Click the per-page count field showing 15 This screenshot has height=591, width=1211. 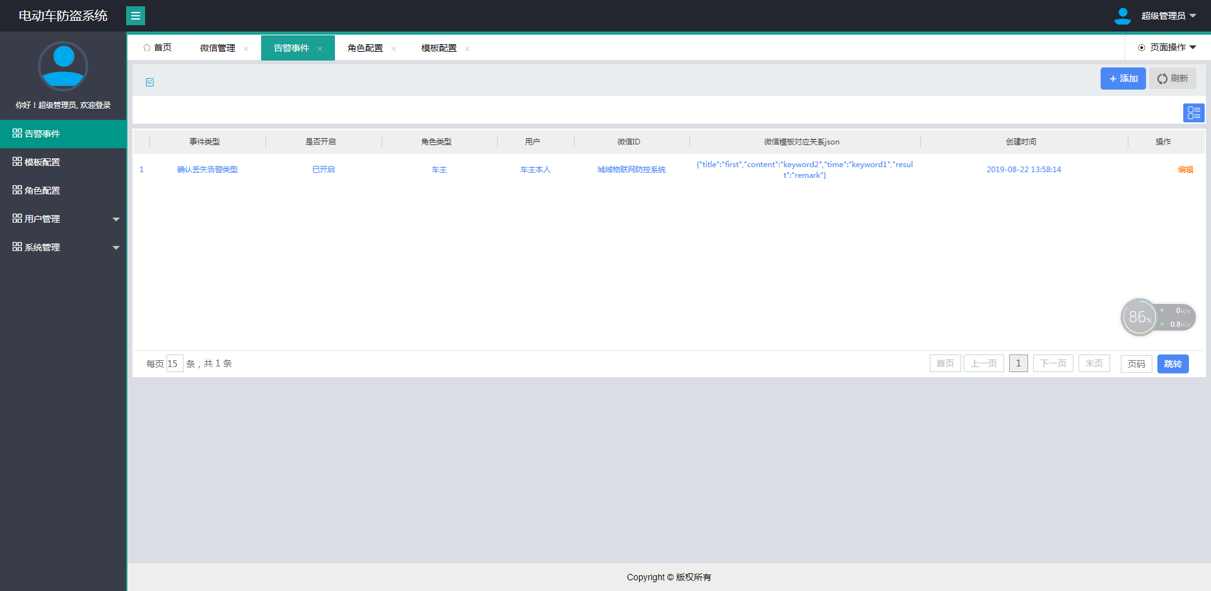pos(175,364)
